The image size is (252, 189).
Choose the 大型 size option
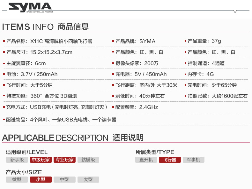click(88, 179)
